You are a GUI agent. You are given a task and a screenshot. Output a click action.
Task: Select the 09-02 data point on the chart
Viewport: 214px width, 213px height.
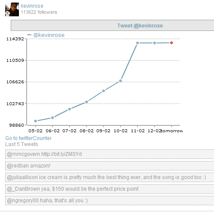click(x=104, y=91)
